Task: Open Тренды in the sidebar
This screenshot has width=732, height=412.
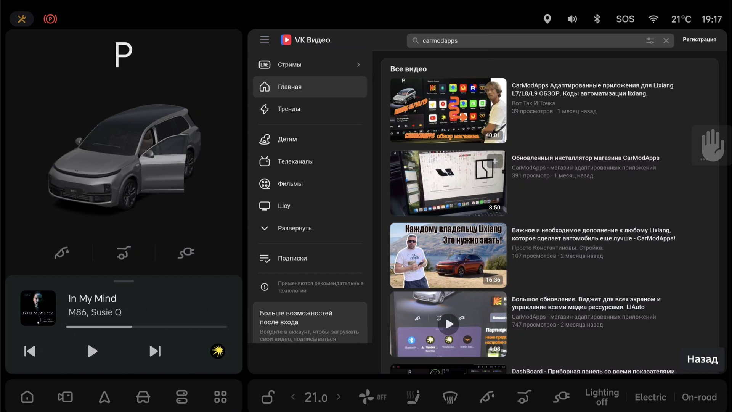Action: pyautogui.click(x=289, y=109)
